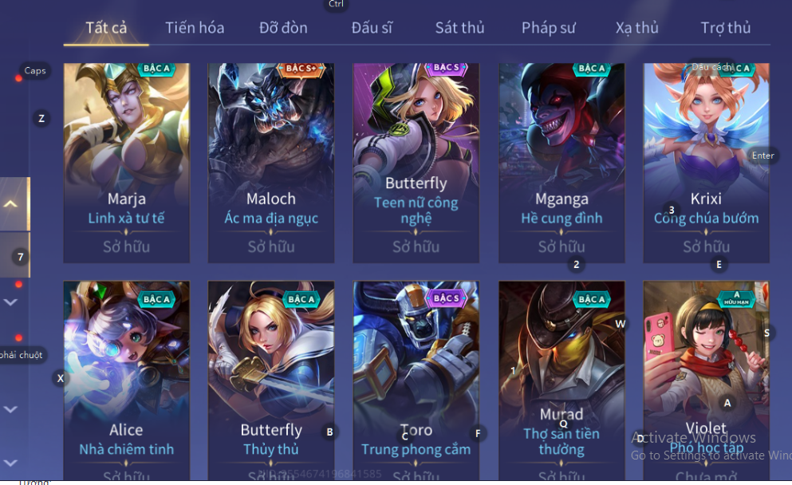Switch to the Tiến hóa tab
Image resolution: width=792 pixels, height=485 pixels.
click(195, 28)
